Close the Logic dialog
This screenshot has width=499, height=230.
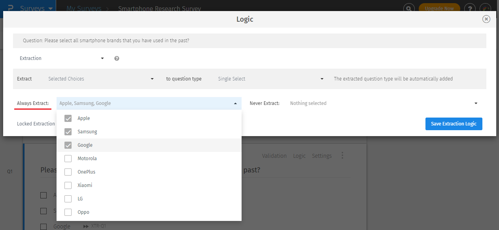coord(486,19)
